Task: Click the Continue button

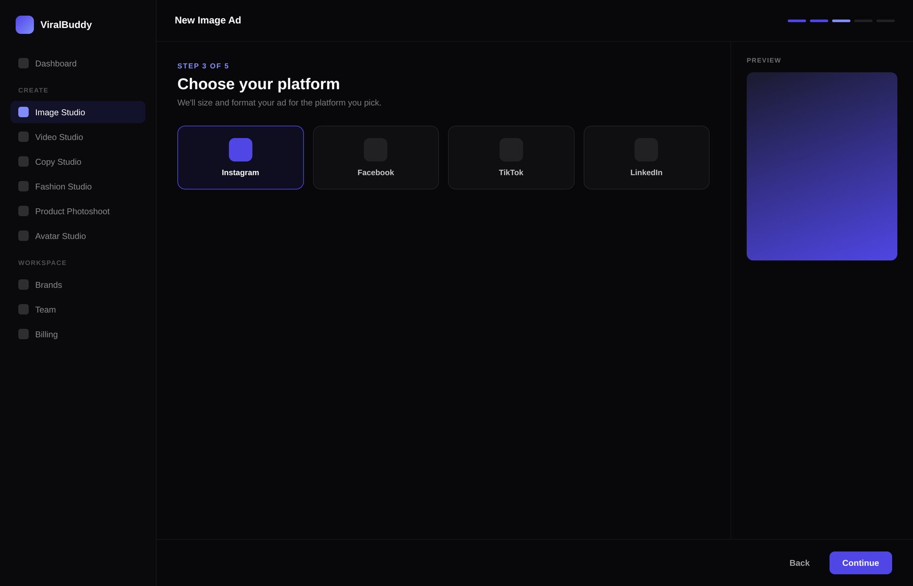Action: 861,563
